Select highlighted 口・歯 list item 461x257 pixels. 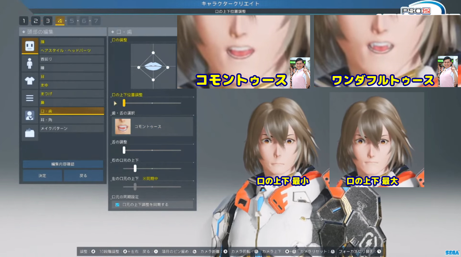72,111
